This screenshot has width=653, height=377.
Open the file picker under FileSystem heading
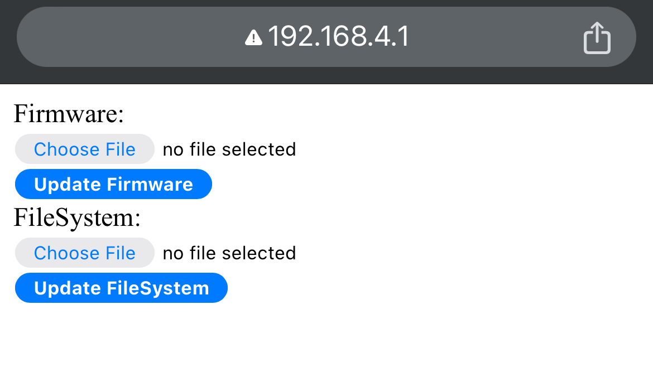point(84,253)
